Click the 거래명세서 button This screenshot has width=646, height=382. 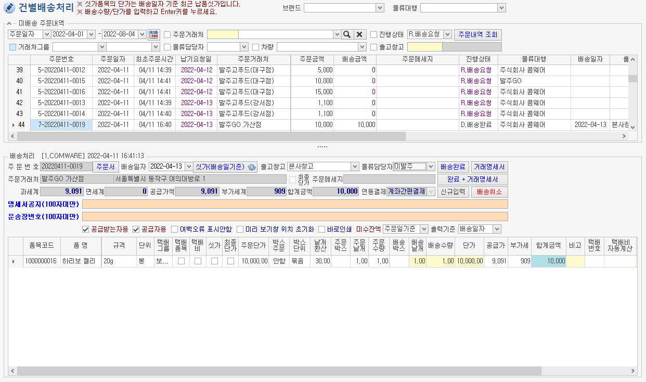[x=489, y=167]
